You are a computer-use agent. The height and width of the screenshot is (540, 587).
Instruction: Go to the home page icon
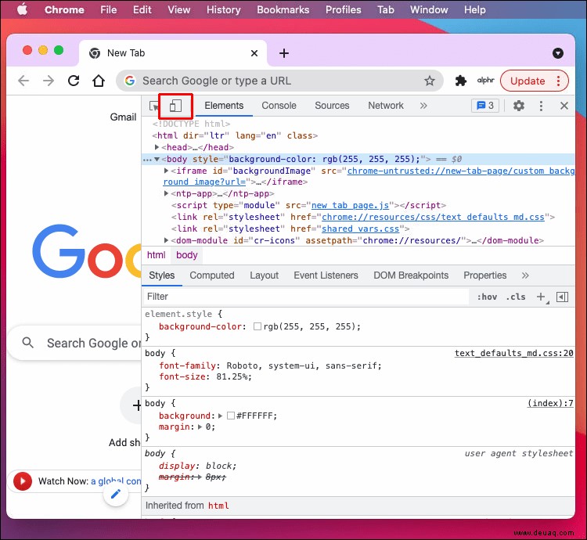click(x=99, y=81)
